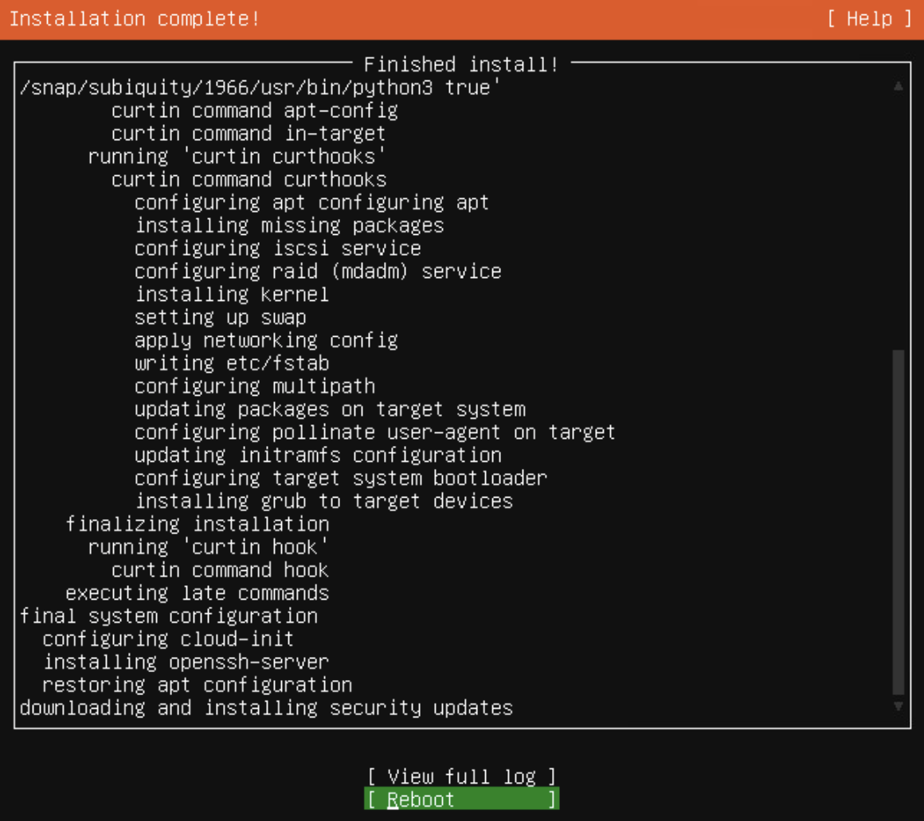Click the 'curtin command apt-config' line

coord(255,110)
